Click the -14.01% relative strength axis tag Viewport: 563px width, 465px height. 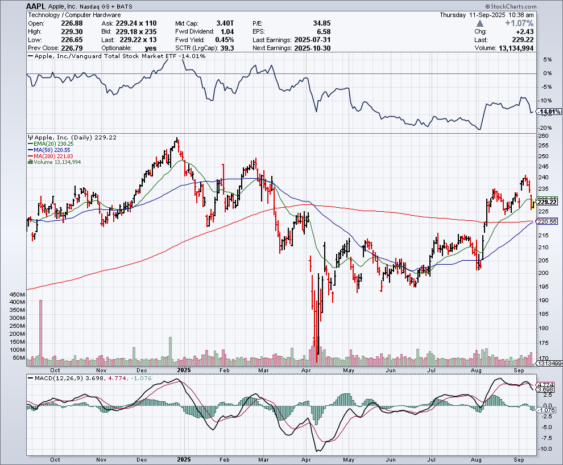549,112
